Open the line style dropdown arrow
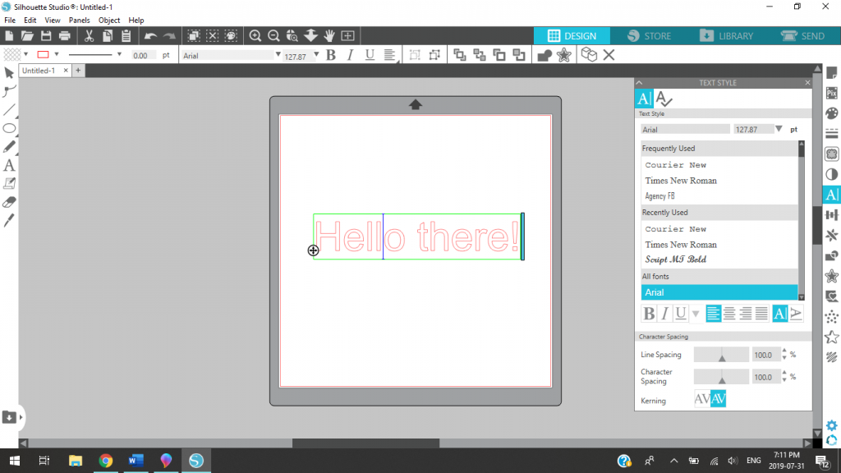The width and height of the screenshot is (841, 473). [x=119, y=55]
